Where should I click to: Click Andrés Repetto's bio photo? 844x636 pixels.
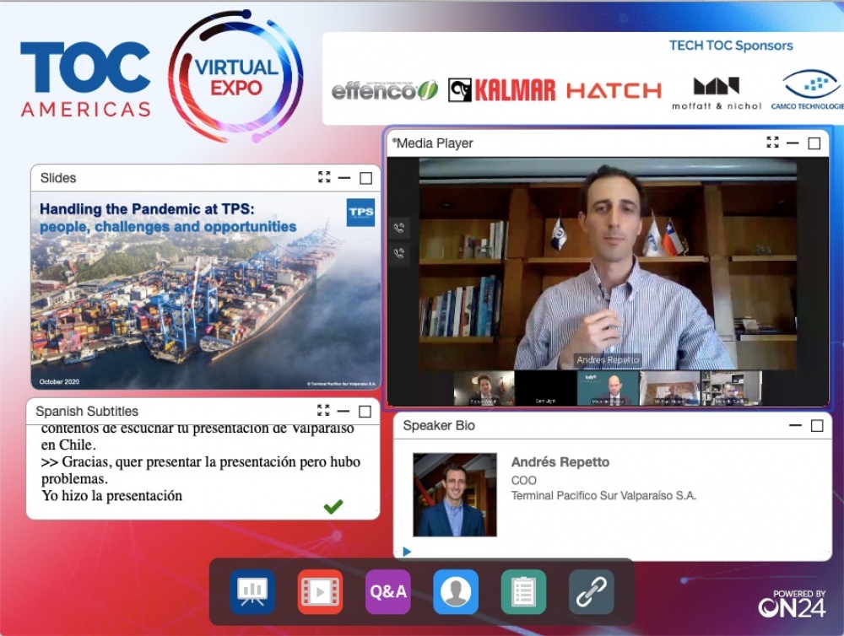click(455, 494)
